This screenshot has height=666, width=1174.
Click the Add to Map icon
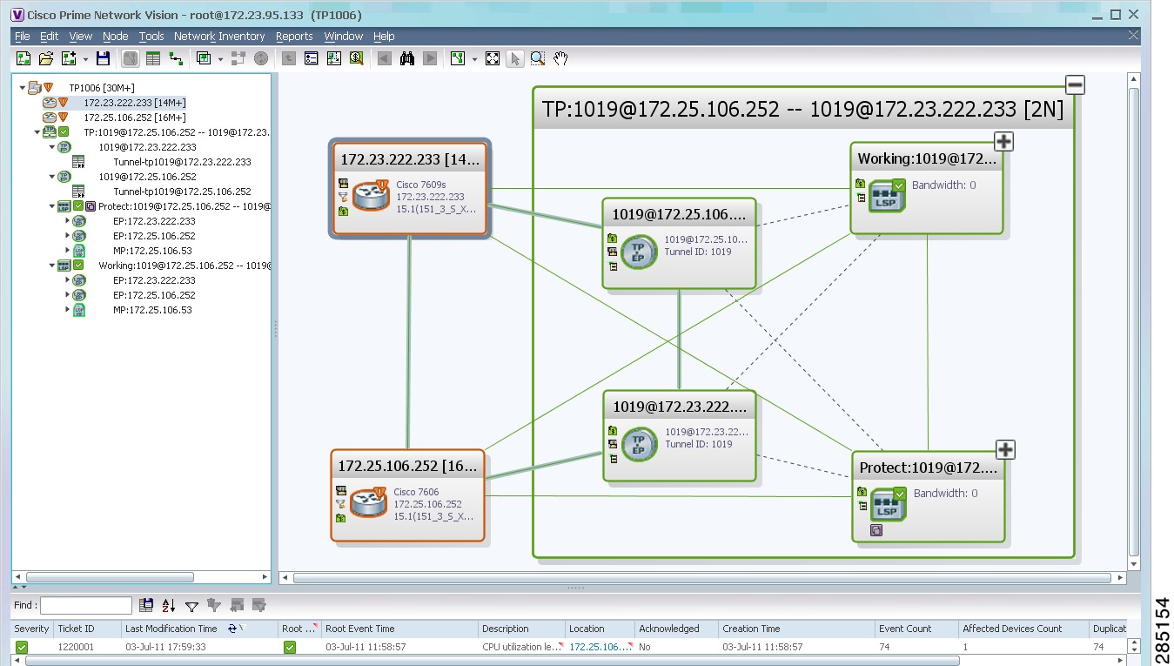[69, 58]
